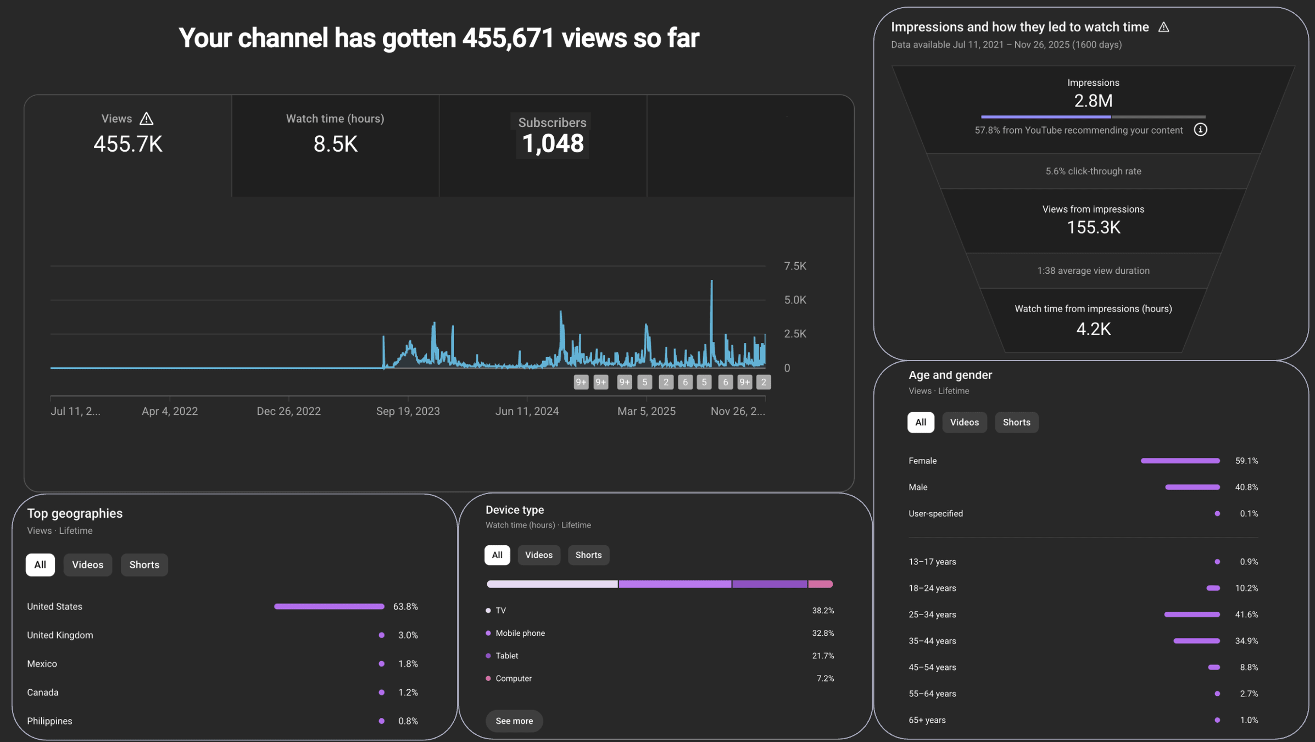
Task: Click the TV device row
Action: pyautogui.click(x=660, y=611)
